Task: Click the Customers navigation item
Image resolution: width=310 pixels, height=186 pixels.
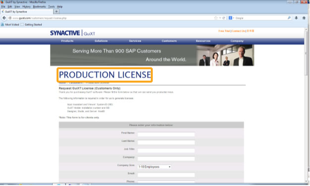Action: click(169, 41)
